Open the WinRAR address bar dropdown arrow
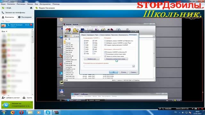The image size is (205, 115). click(x=154, y=36)
